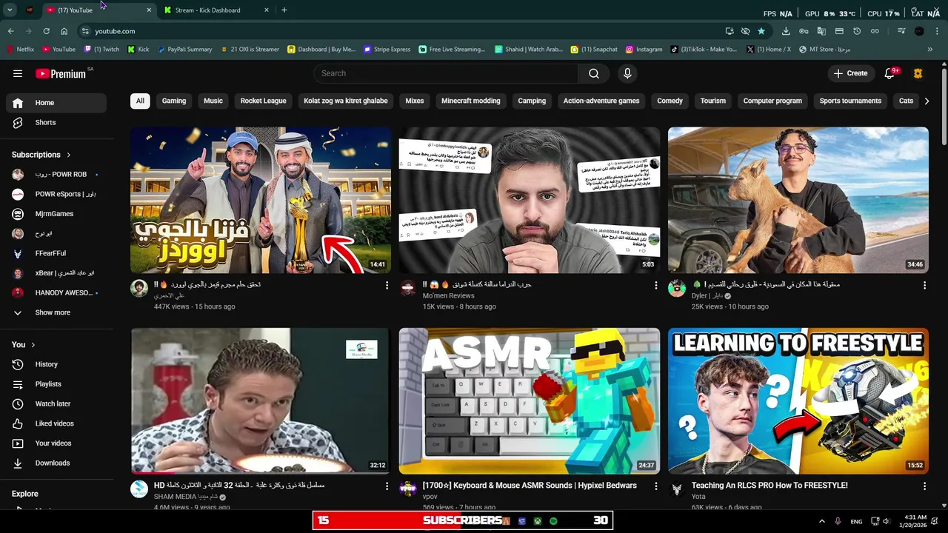Open options for Dyler video
Image resolution: width=948 pixels, height=533 pixels.
tap(924, 285)
